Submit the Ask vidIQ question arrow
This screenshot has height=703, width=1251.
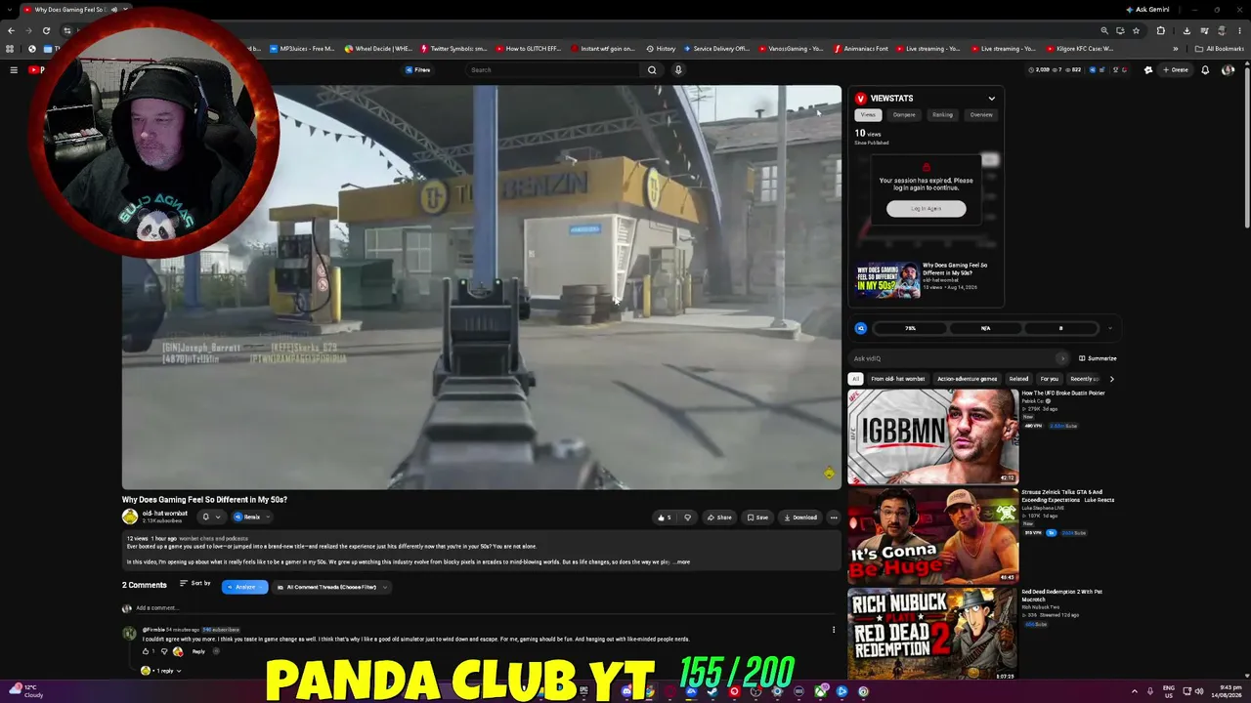click(x=1062, y=358)
